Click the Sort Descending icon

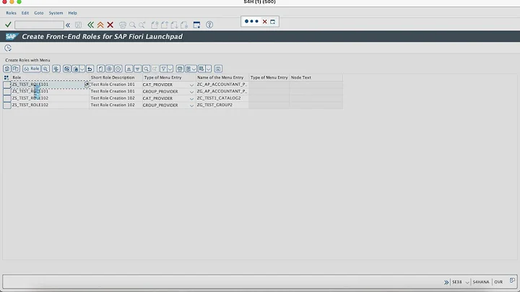click(x=137, y=69)
